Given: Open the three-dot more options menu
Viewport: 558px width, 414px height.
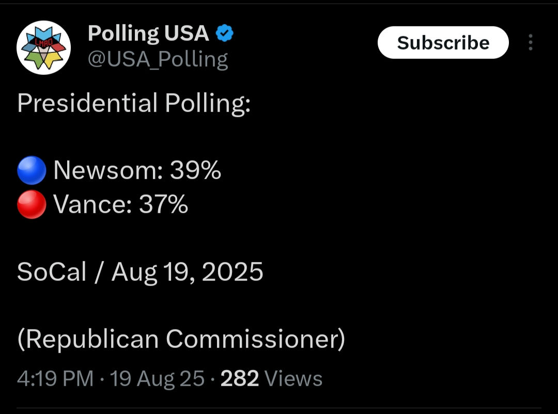Looking at the screenshot, I should pos(531,42).
